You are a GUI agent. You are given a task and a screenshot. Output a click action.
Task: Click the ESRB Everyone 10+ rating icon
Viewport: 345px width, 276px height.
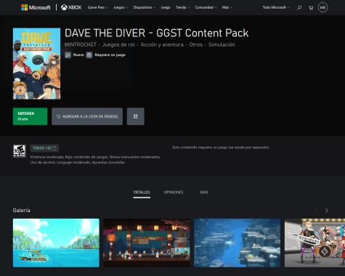tap(20, 151)
